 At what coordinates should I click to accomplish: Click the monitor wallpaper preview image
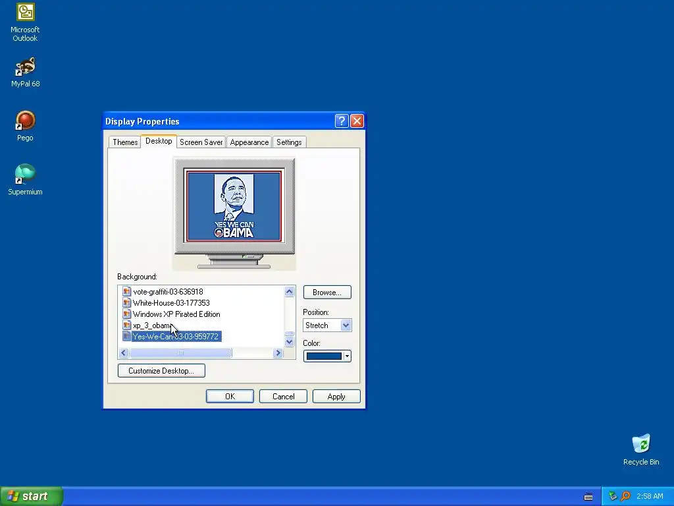click(x=234, y=206)
